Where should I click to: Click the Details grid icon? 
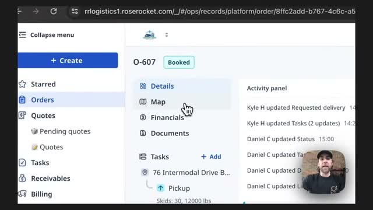(143, 86)
